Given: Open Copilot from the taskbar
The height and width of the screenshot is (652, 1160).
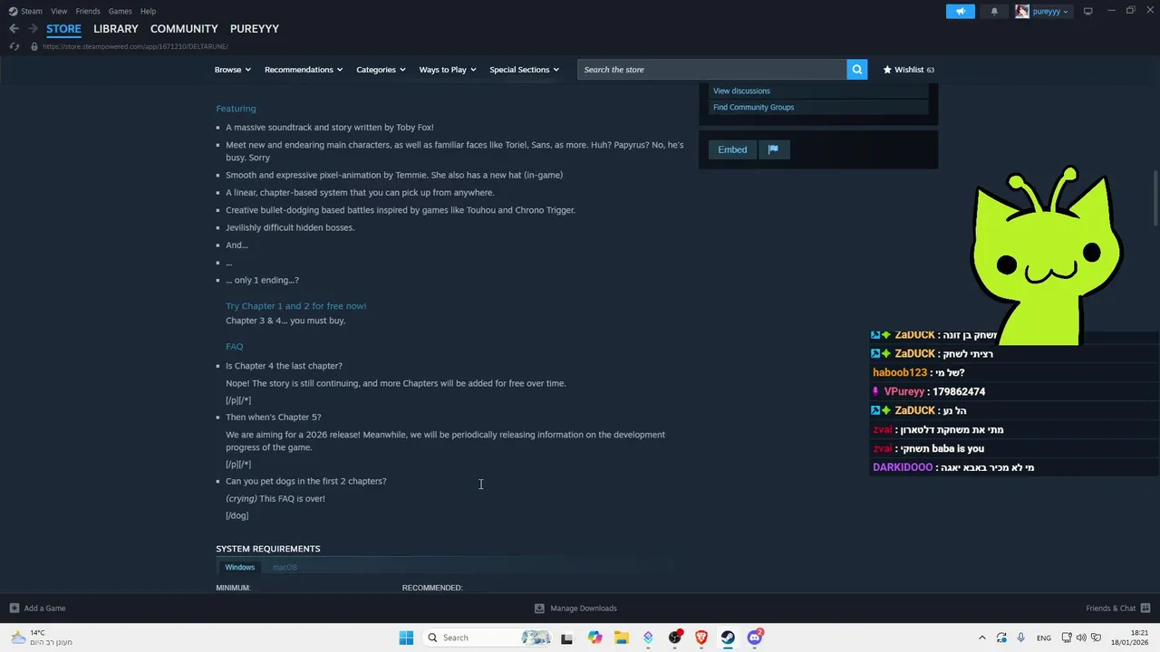Looking at the screenshot, I should (x=594, y=638).
